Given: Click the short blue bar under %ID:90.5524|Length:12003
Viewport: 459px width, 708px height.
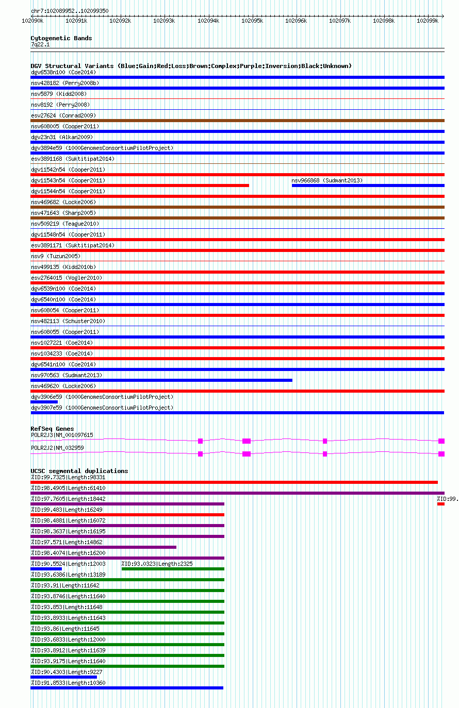Looking at the screenshot, I should click(x=46, y=569).
